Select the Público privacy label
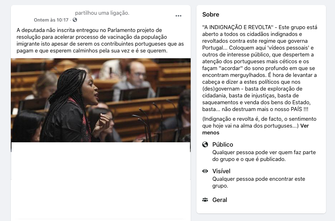The width and height of the screenshot is (335, 221). (223, 144)
